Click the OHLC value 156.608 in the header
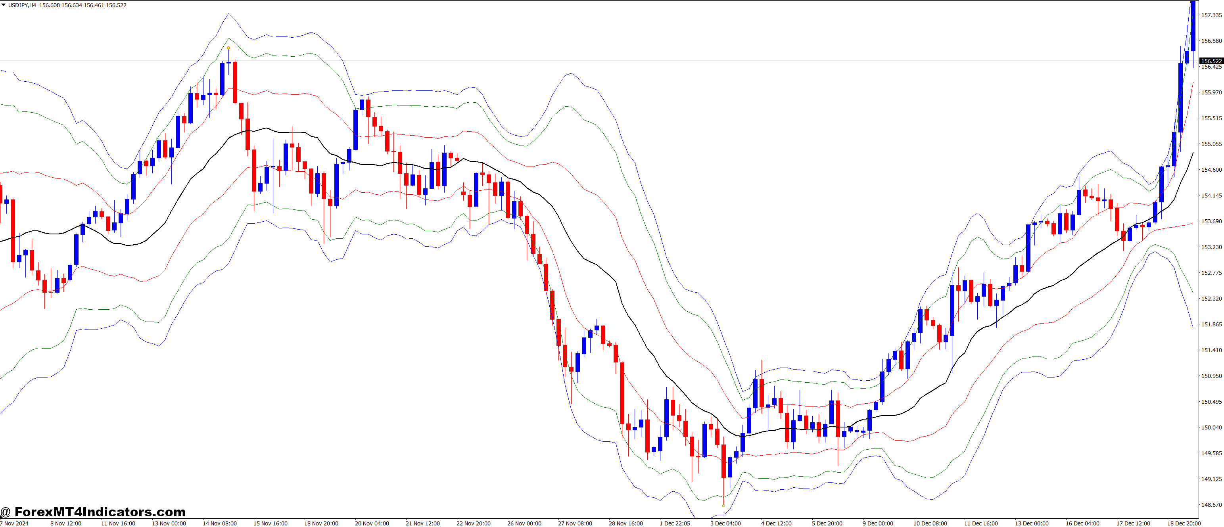The width and height of the screenshot is (1224, 527). pyautogui.click(x=50, y=5)
